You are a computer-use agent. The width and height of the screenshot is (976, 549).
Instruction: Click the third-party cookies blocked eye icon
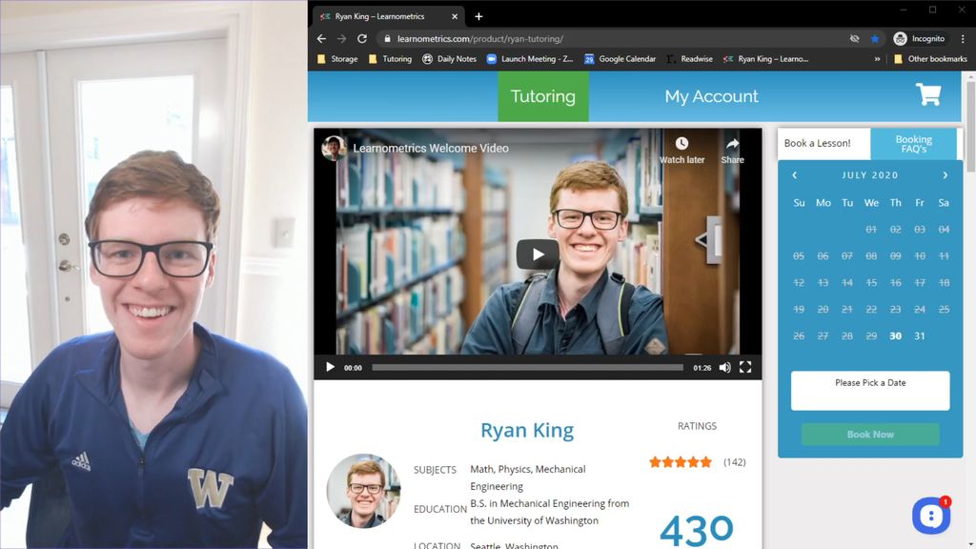855,38
